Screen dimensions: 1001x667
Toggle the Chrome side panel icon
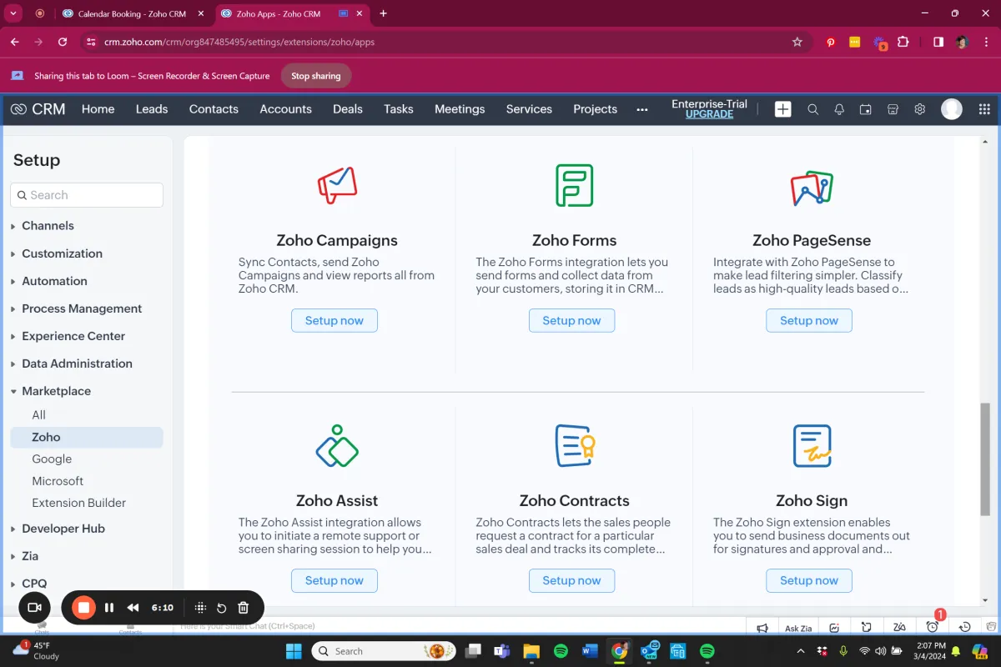tap(938, 42)
